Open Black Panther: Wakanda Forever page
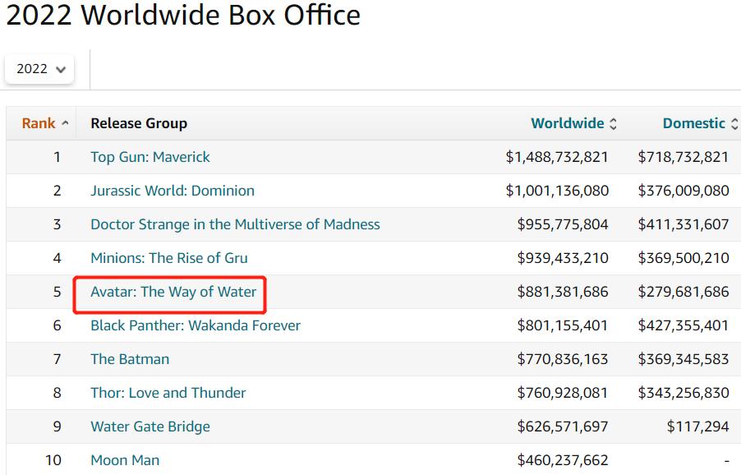This screenshot has height=475, width=741. tap(196, 325)
